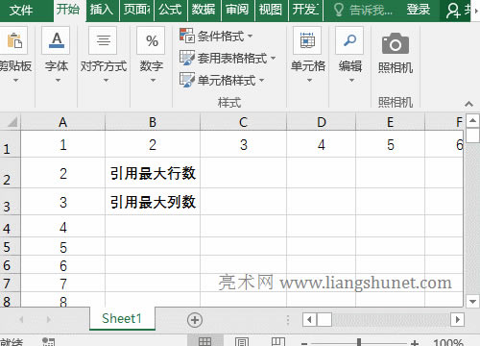Click the share person icon
The image size is (480, 346).
tap(453, 11)
